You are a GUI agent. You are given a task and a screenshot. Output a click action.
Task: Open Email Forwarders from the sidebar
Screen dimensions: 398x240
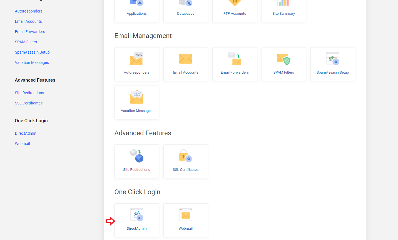coord(30,32)
